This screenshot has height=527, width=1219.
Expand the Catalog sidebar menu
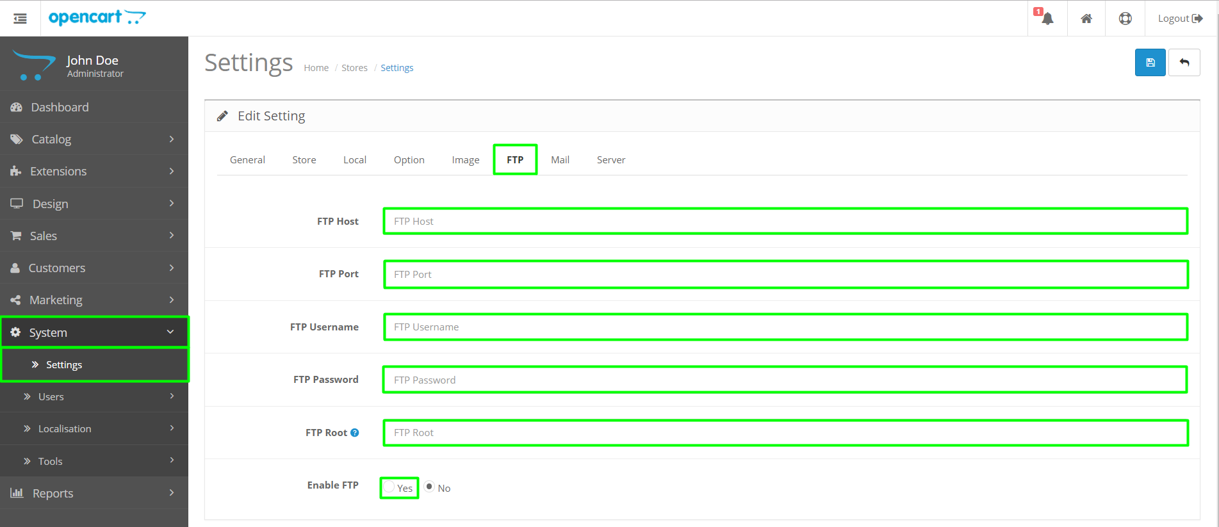coord(94,139)
